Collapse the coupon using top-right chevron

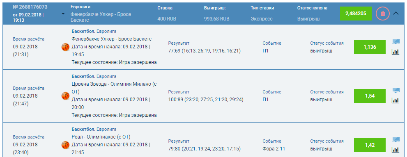coord(396,14)
